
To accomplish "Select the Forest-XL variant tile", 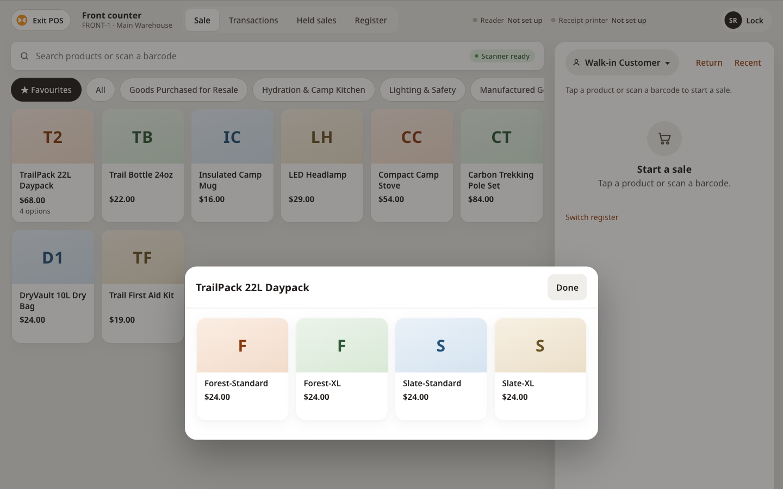I will click(341, 369).
